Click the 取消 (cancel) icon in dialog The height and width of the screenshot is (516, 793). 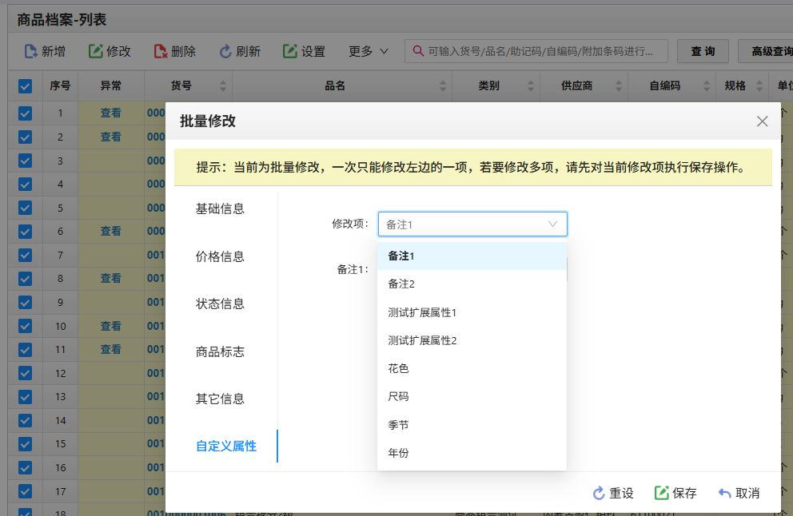pos(725,493)
